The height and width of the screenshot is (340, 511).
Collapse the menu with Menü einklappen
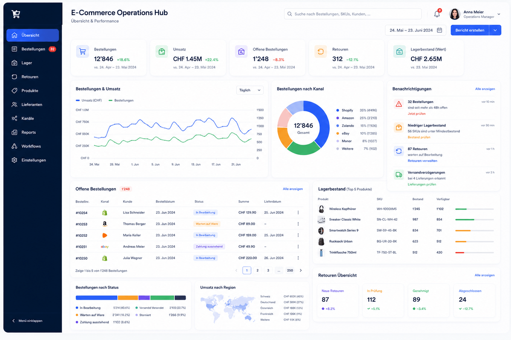coord(27,321)
